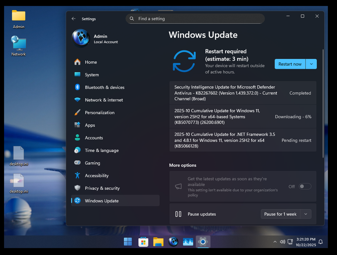Toggle Get the latest updates switch

[305, 186]
